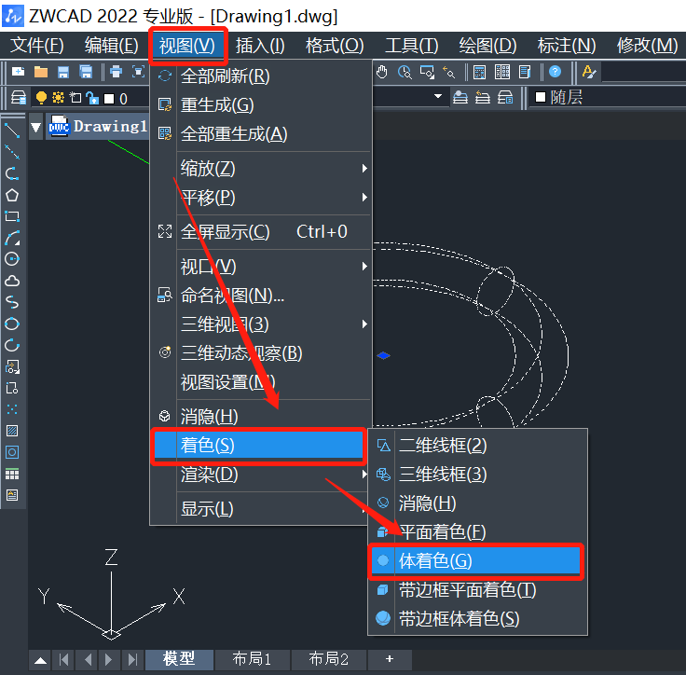Select the Circle tool
This screenshot has height=675, width=686.
pyautogui.click(x=12, y=259)
